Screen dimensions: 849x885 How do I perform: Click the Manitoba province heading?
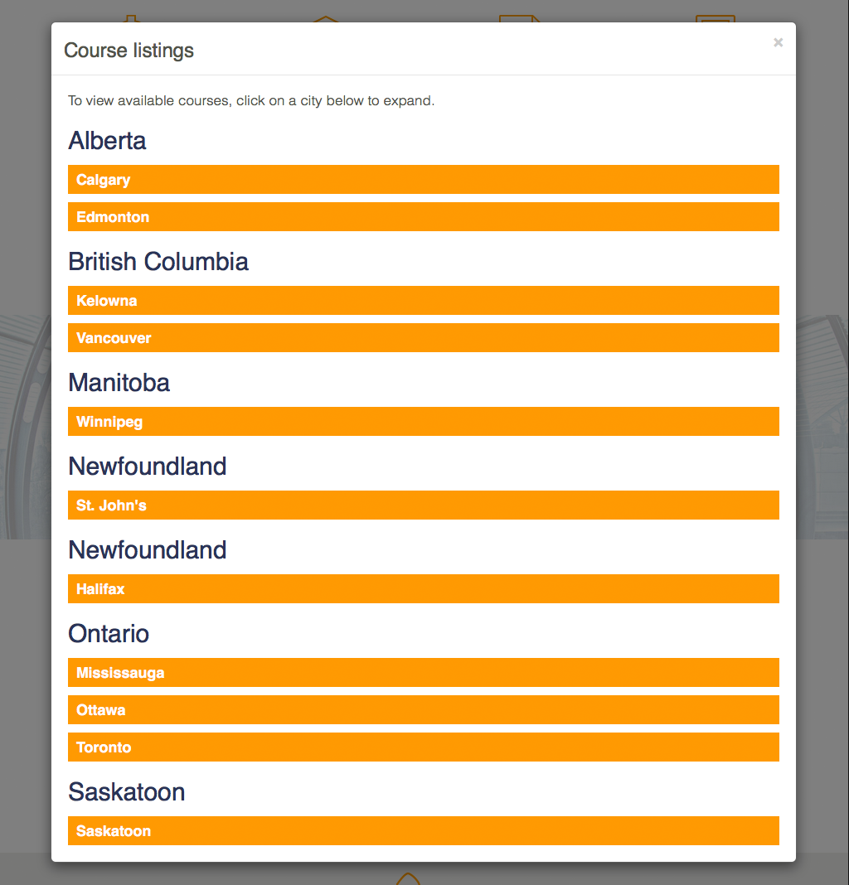pos(119,383)
